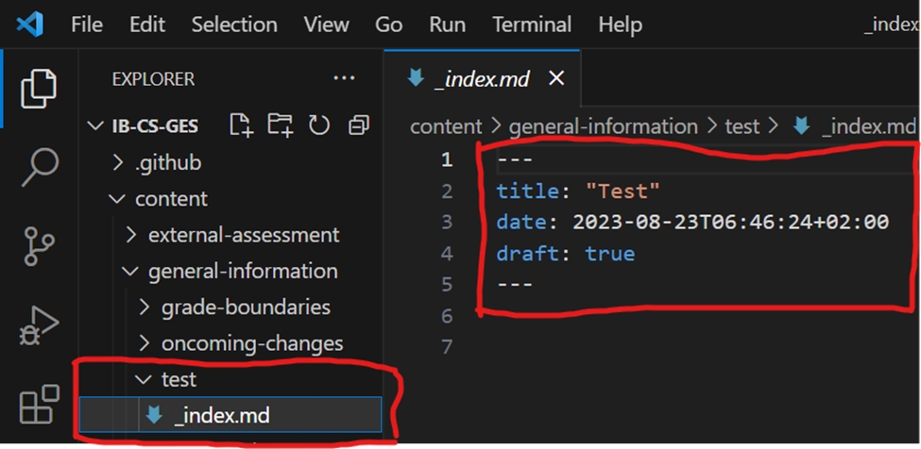Click the EXPLORER panel title
This screenshot has height=449, width=921.
pos(153,79)
